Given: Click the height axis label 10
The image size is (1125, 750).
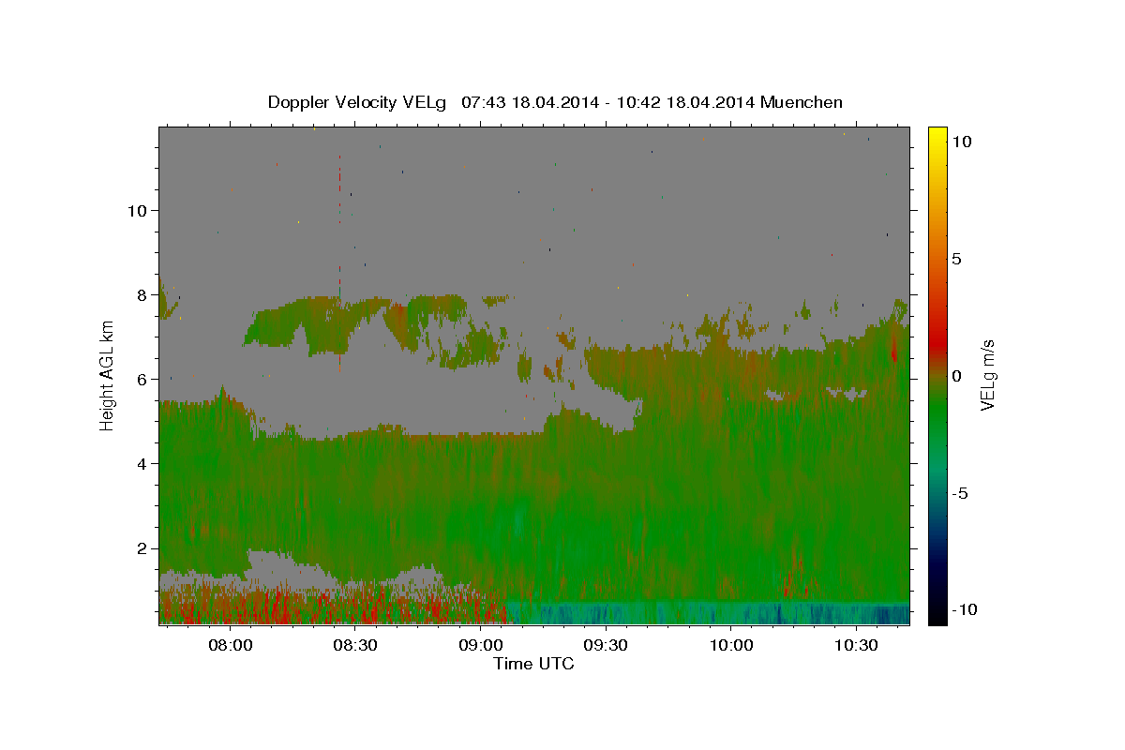Looking at the screenshot, I should (136, 210).
